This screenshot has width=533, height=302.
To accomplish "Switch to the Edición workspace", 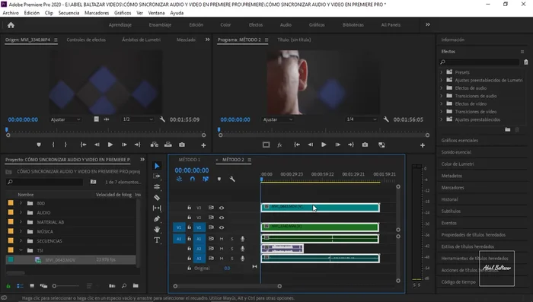I will 196,25.
